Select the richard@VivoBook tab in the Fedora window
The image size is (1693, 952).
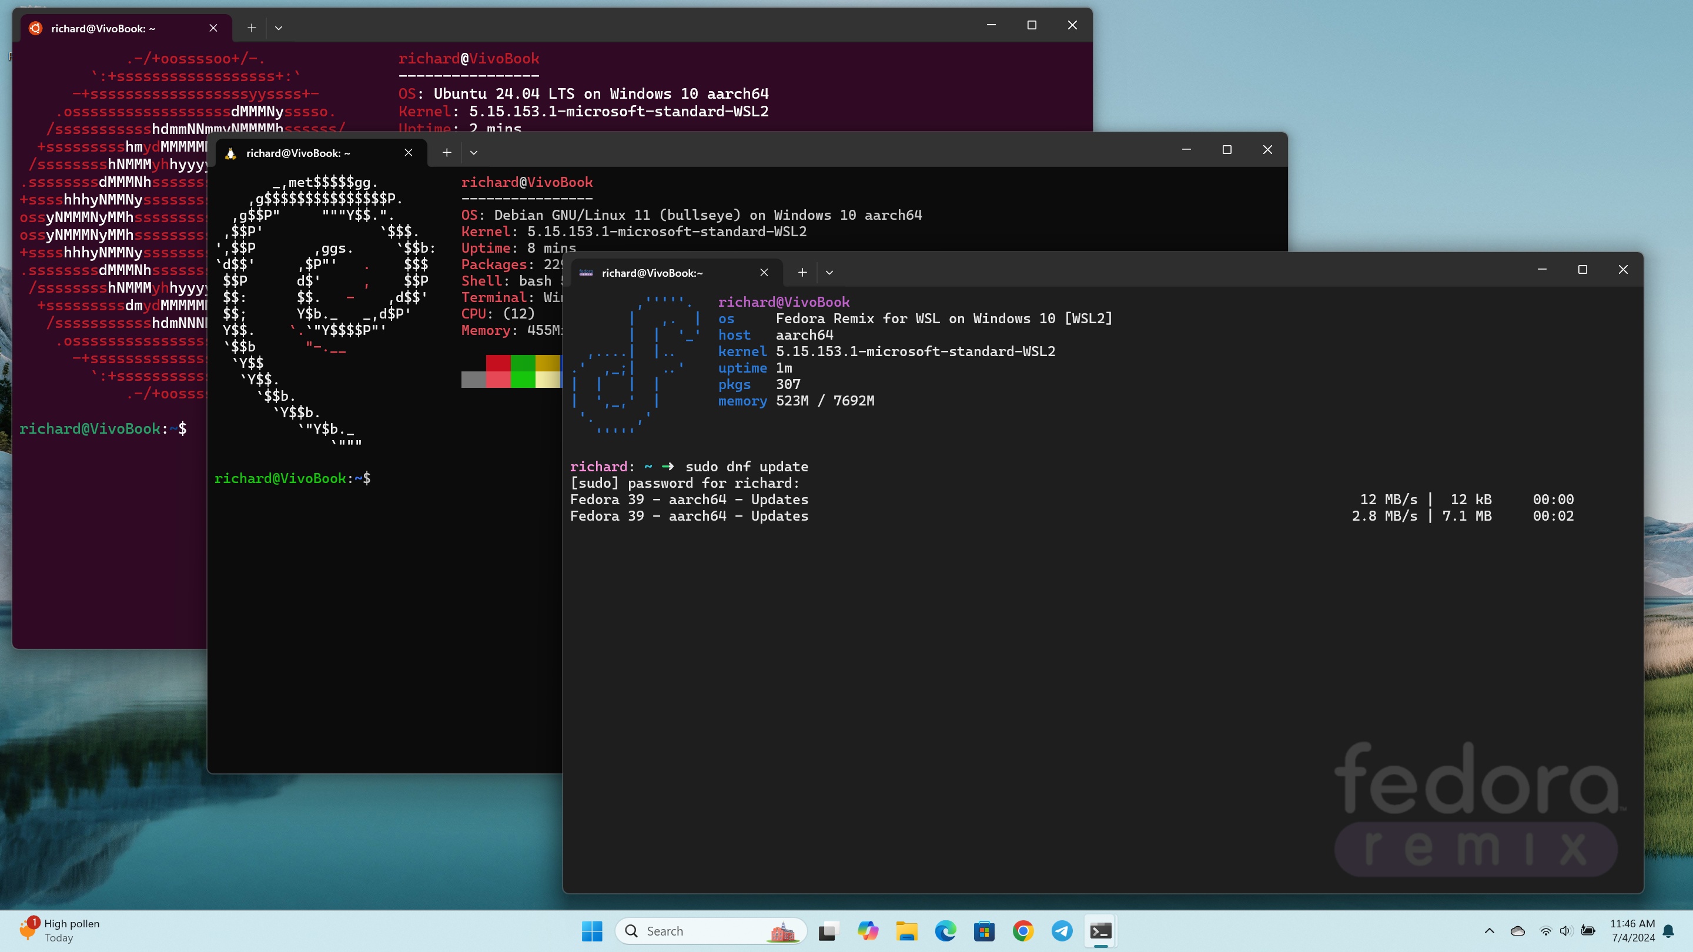[652, 273]
